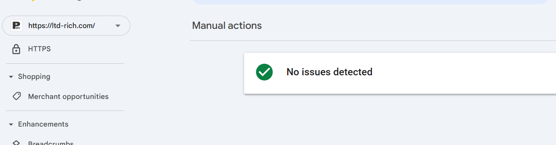Click the Shopping section header label
This screenshot has height=145, width=556.
pyautogui.click(x=34, y=77)
